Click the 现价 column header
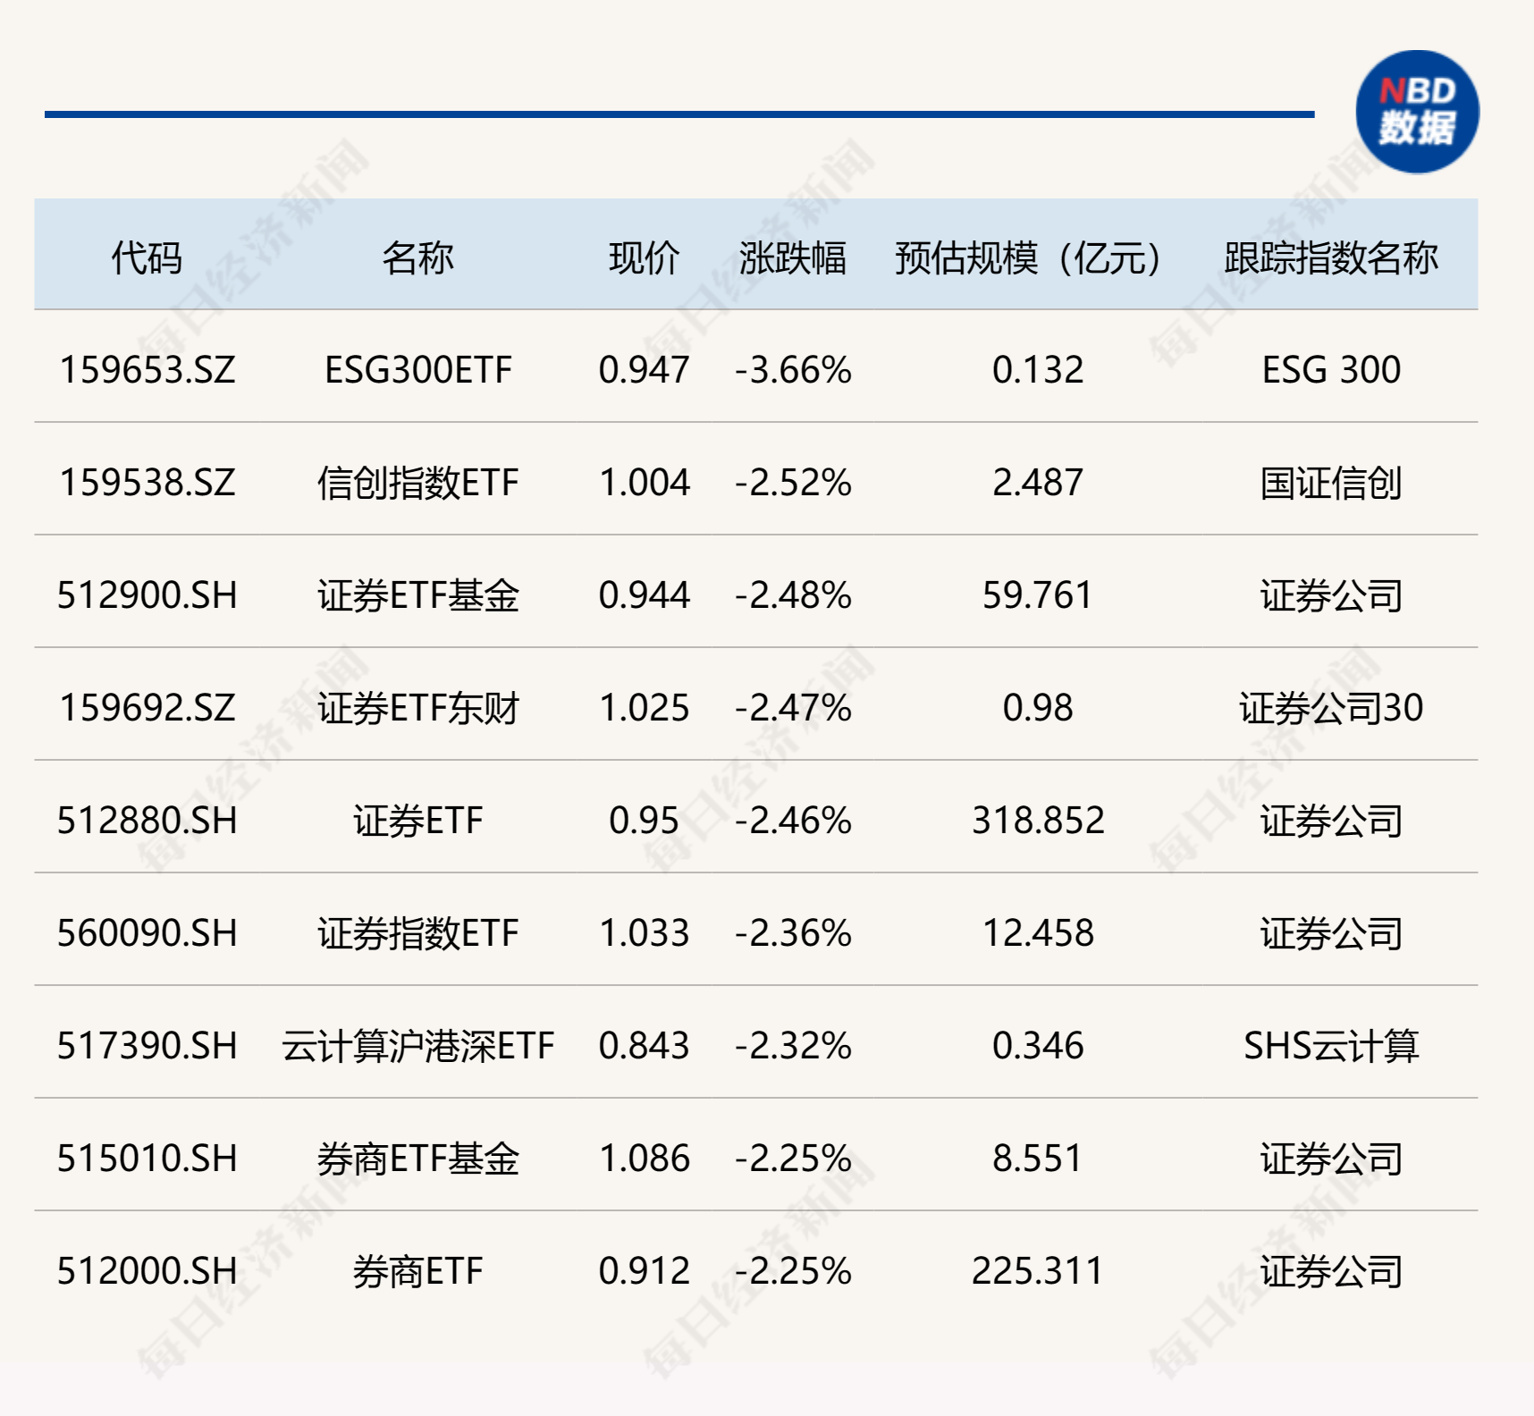This screenshot has height=1416, width=1534. (x=644, y=257)
